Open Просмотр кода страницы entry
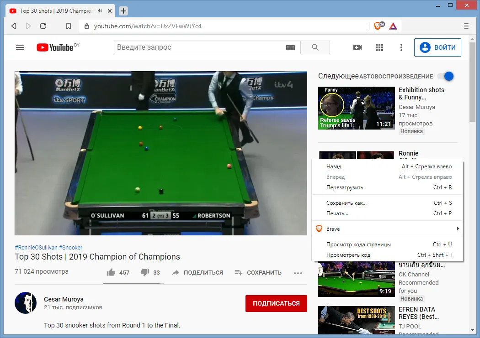Image resolution: width=480 pixels, height=338 pixels. (x=387, y=244)
